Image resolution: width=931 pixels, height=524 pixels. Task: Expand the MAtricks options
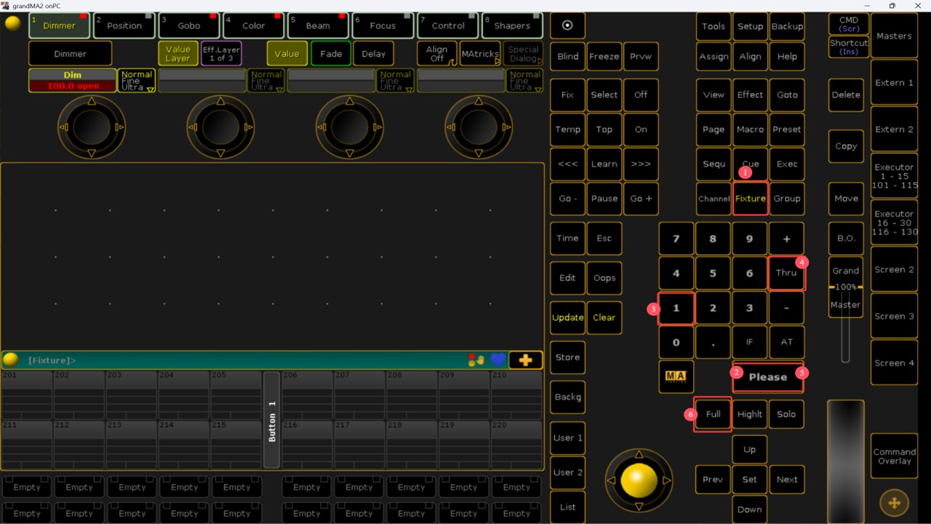[x=480, y=54]
